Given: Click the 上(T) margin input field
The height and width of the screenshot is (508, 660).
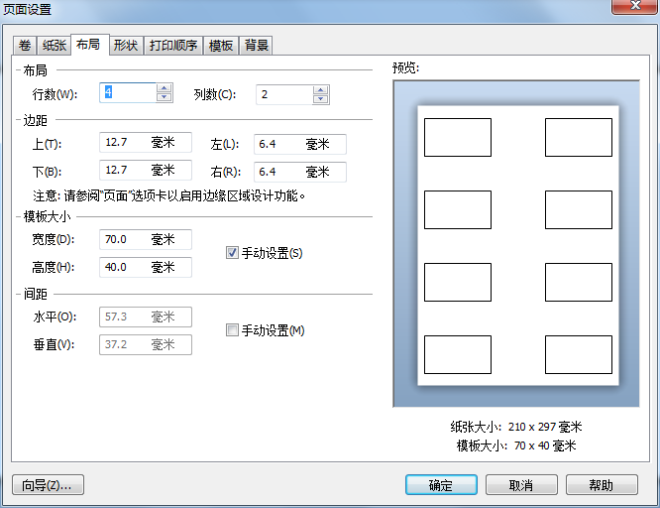Looking at the screenshot, I should pyautogui.click(x=145, y=144).
